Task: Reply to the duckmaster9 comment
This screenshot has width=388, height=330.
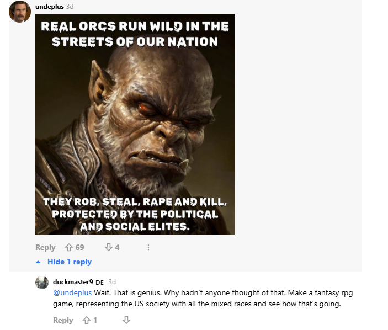Action: (x=63, y=320)
